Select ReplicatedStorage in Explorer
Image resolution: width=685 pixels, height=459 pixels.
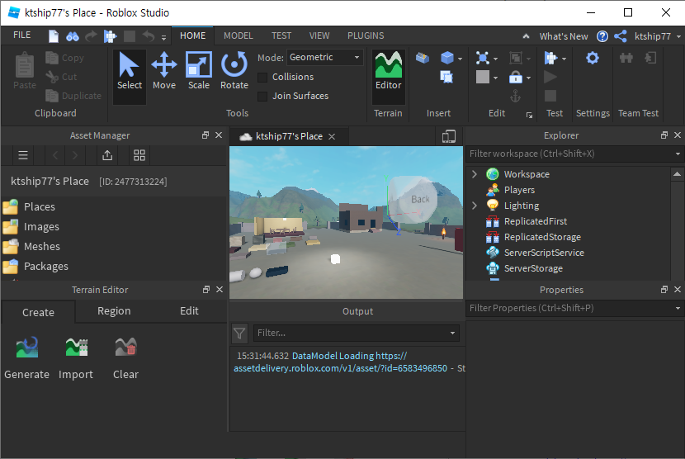542,237
